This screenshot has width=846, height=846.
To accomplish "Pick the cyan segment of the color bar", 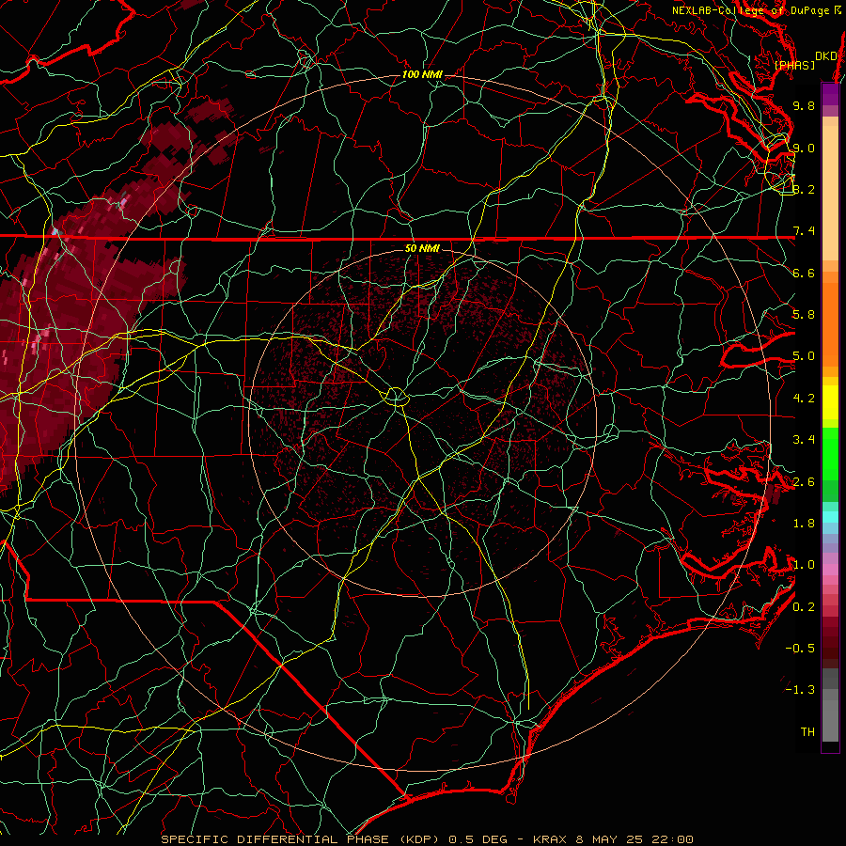I will (830, 516).
